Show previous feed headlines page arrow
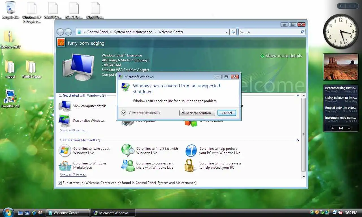The width and height of the screenshot is (362, 217). pyautogui.click(x=333, y=128)
